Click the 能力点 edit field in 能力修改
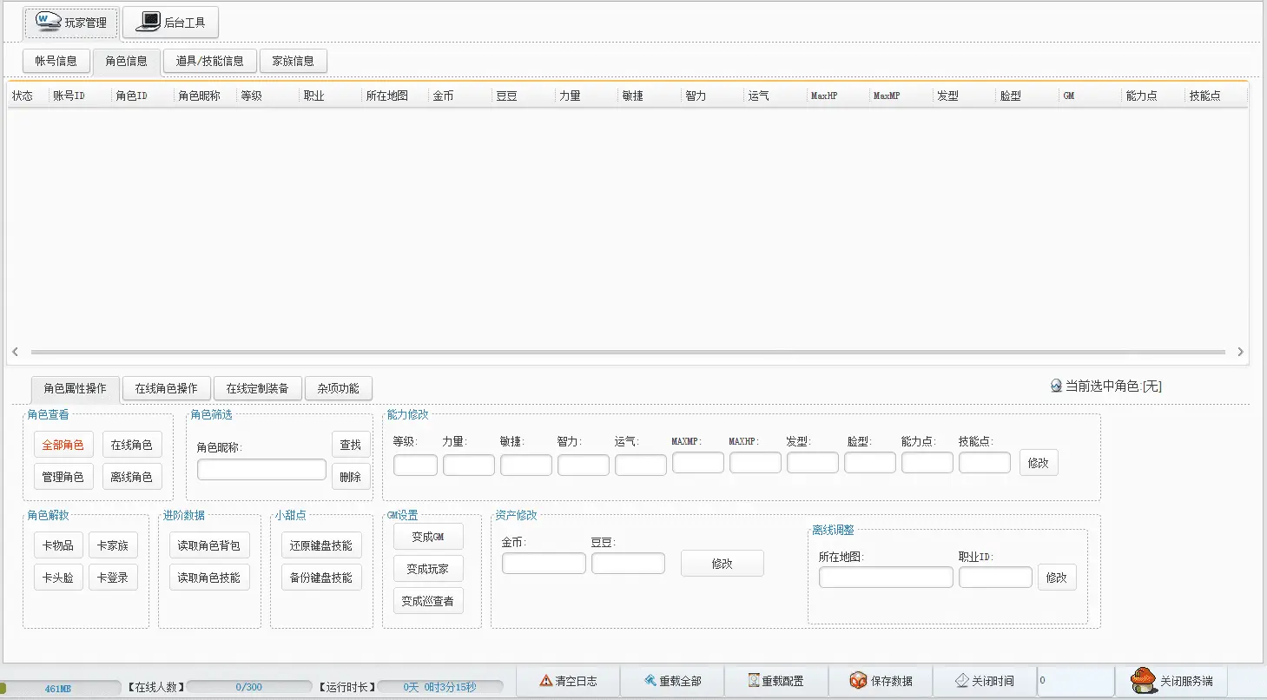The width and height of the screenshot is (1267, 700). click(x=927, y=462)
